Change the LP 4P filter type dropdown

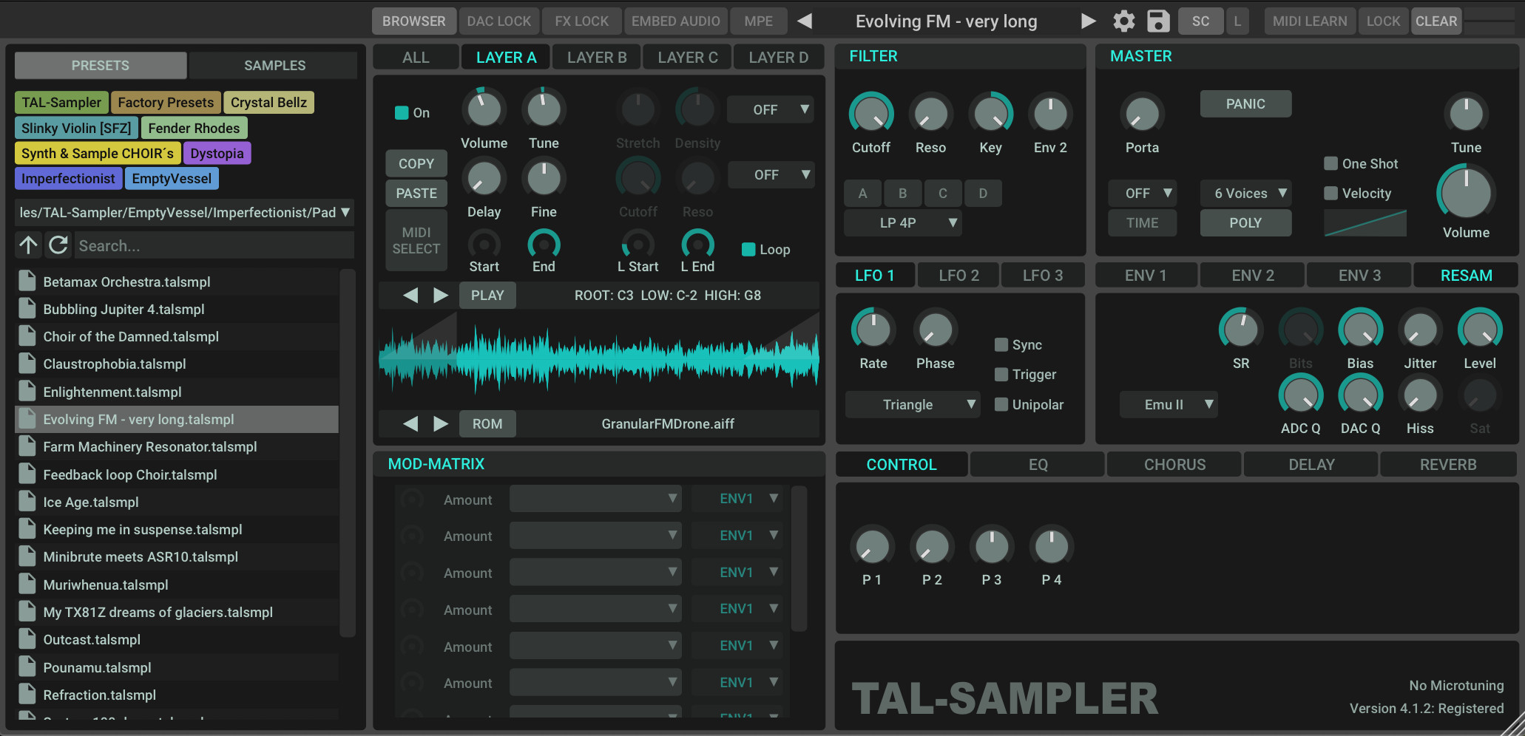[902, 222]
